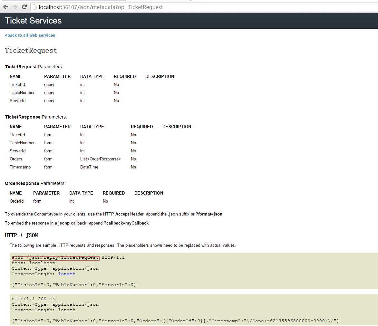The height and width of the screenshot is (326, 378).
Task: Click the DATA TYPE header in OrderResponse table
Action: [81, 193]
